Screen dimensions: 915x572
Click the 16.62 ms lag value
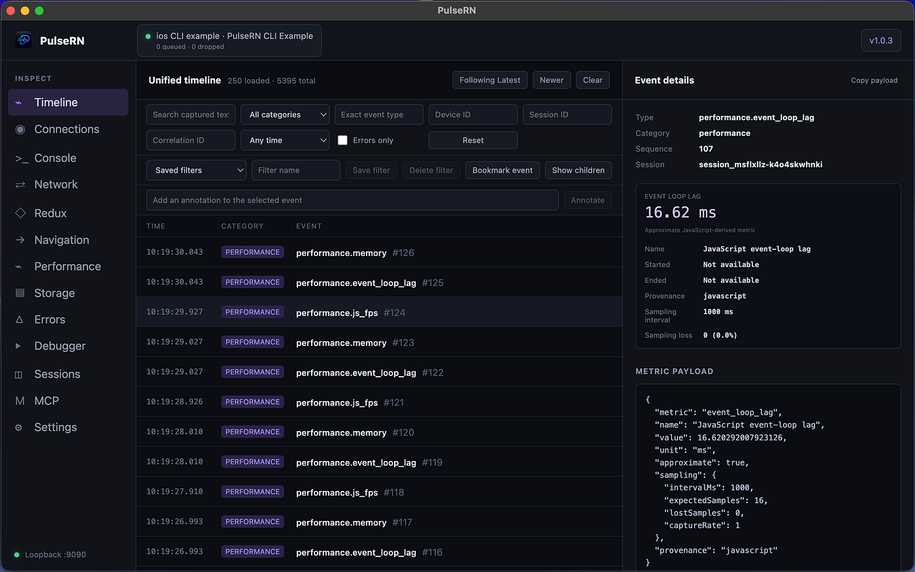click(680, 212)
